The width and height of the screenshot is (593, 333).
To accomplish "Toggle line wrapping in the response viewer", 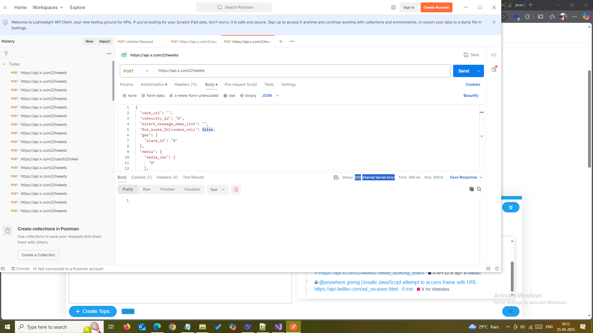I will click(x=236, y=189).
